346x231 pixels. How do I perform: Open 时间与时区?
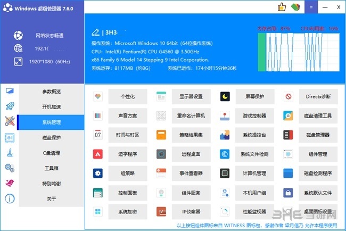tap(128, 135)
